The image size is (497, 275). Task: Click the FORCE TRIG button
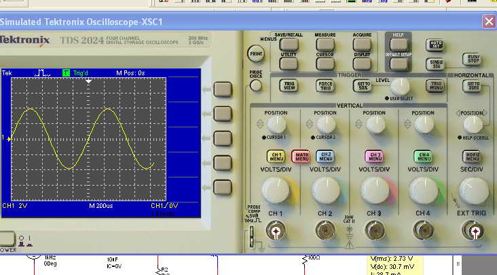click(x=325, y=85)
